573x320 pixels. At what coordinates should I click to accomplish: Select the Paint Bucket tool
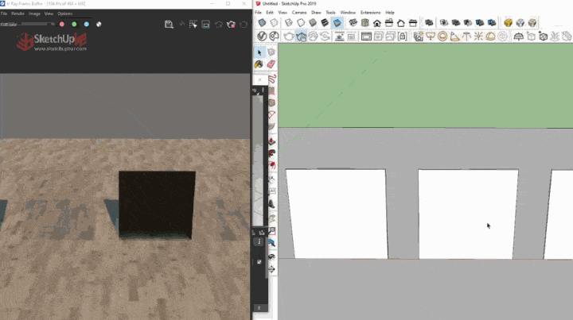coord(259,64)
